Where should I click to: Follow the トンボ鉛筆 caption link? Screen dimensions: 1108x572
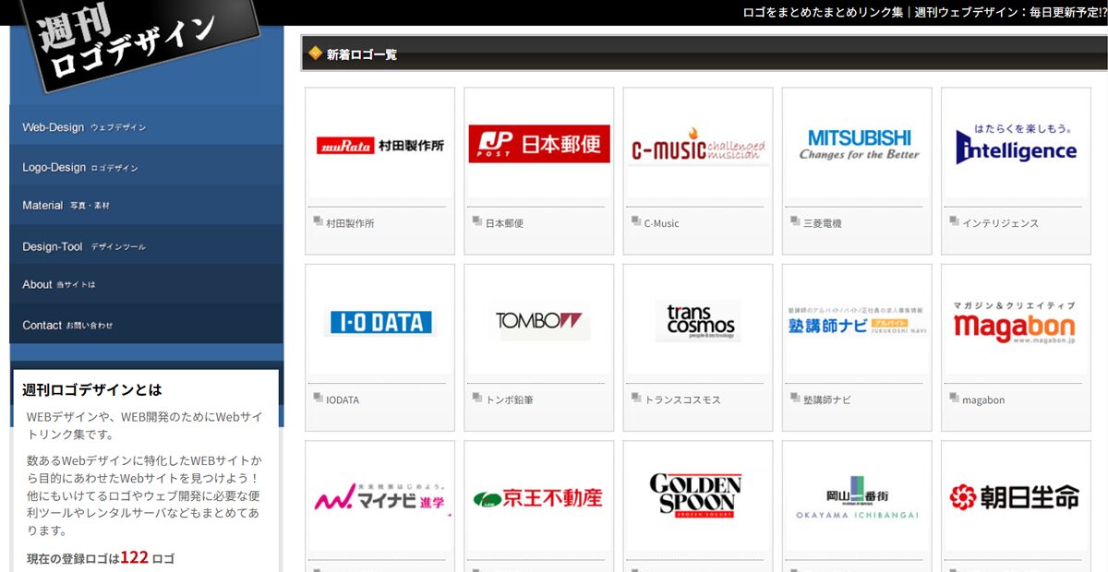(510, 400)
